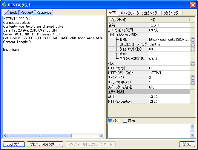This screenshot has width=198, height=150.
Task: Toggle the 表示 checkbox
Action: 125,121
